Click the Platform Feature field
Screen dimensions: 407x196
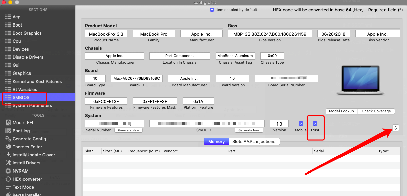pos(198,101)
